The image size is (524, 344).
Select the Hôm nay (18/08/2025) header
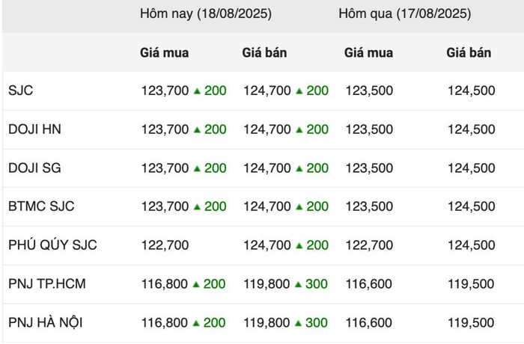(x=206, y=13)
